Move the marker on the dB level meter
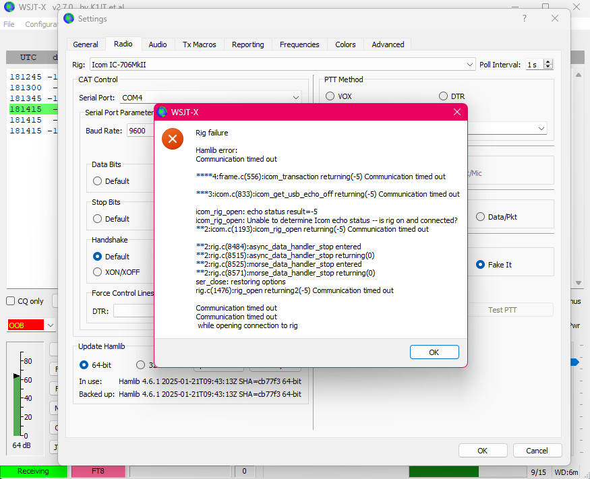The width and height of the screenshot is (590, 479). click(17, 375)
